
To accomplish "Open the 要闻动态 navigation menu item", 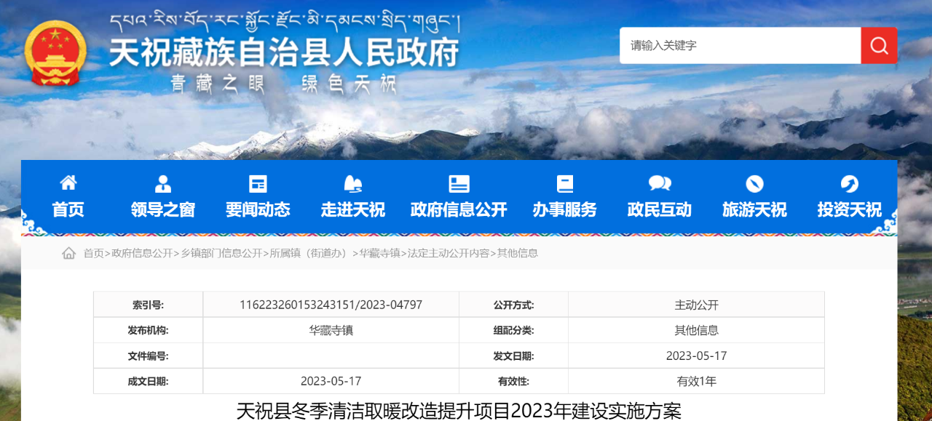I will [258, 209].
